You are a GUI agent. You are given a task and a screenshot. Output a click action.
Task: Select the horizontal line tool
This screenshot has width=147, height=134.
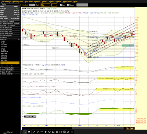(x=42, y=132)
